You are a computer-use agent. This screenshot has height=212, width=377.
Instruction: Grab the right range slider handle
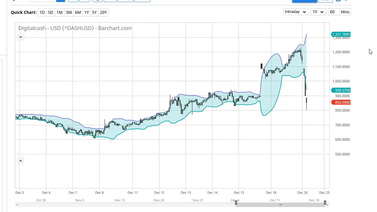click(325, 202)
